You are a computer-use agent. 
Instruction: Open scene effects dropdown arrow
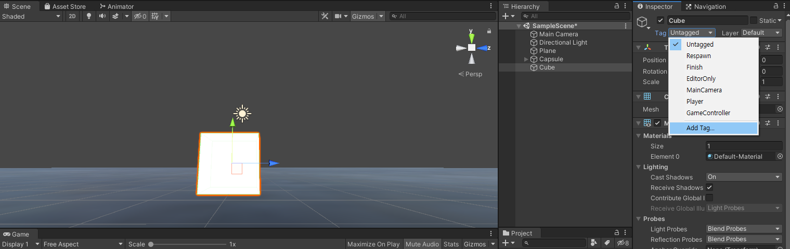click(126, 16)
